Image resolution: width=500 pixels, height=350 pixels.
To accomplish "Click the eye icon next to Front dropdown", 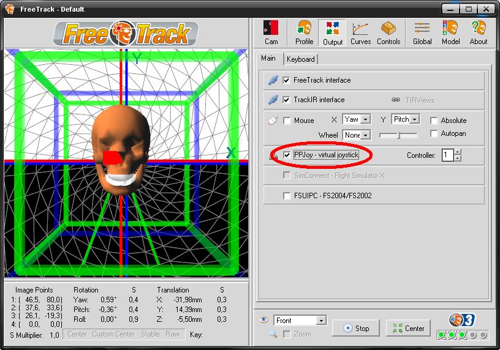I will click(263, 320).
